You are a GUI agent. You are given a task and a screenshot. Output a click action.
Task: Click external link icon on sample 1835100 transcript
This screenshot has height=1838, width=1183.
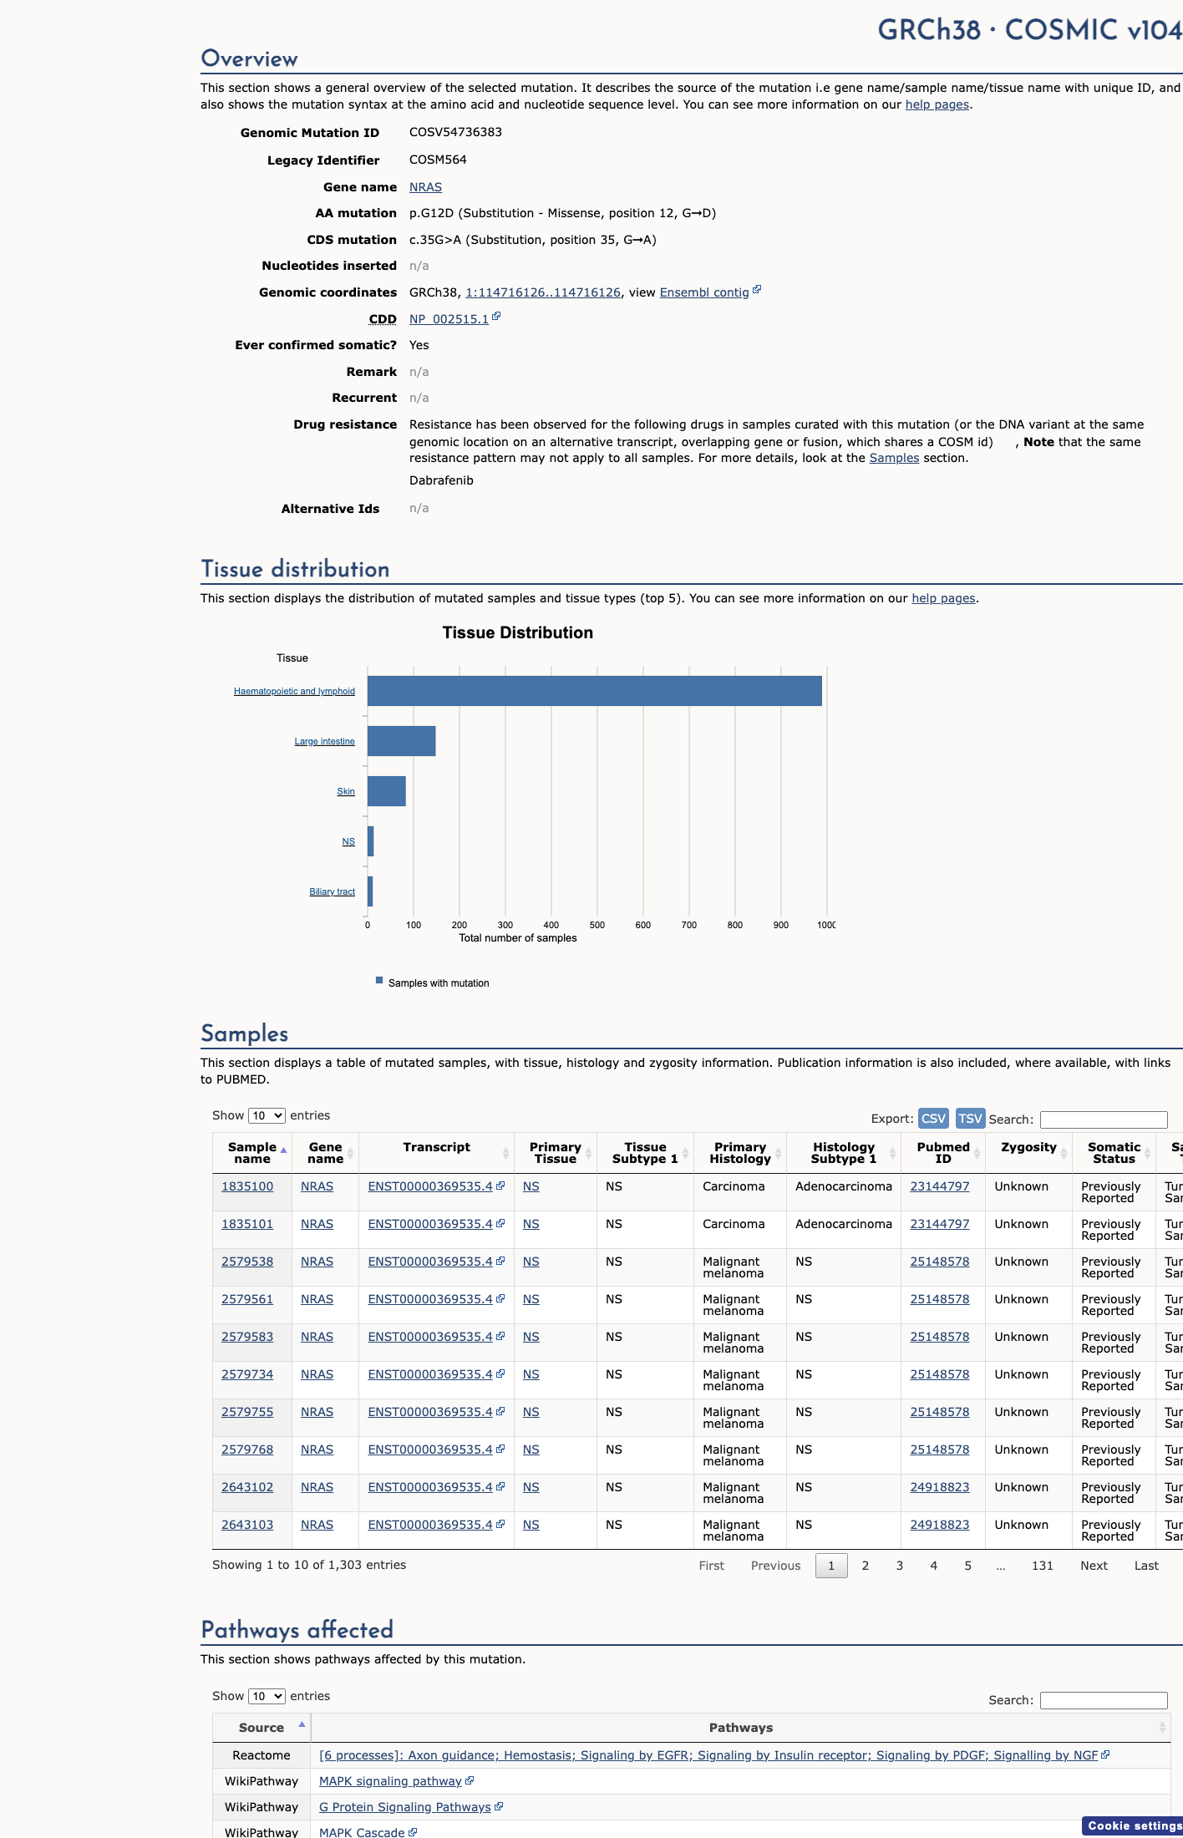500,1186
